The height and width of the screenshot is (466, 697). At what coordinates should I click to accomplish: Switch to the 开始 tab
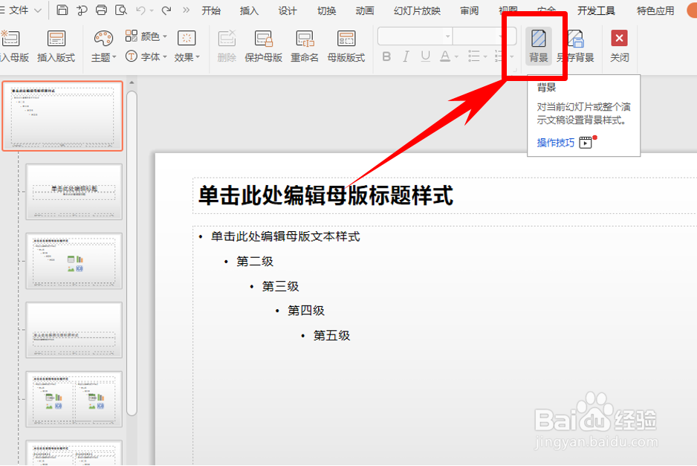click(211, 10)
